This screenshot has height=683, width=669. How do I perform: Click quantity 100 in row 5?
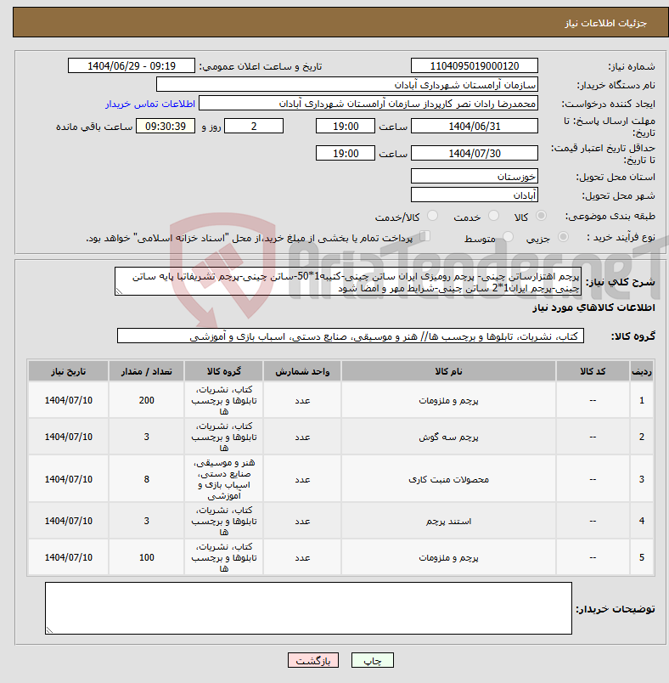(x=146, y=557)
